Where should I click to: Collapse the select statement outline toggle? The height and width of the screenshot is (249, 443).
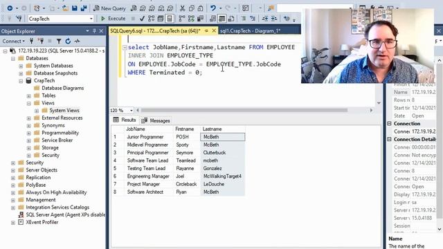point(125,48)
